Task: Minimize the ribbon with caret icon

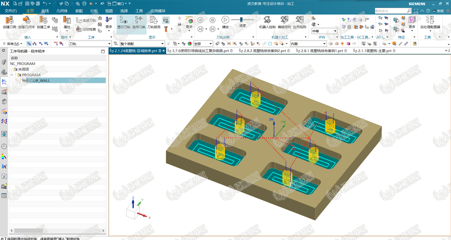Action: point(422,11)
